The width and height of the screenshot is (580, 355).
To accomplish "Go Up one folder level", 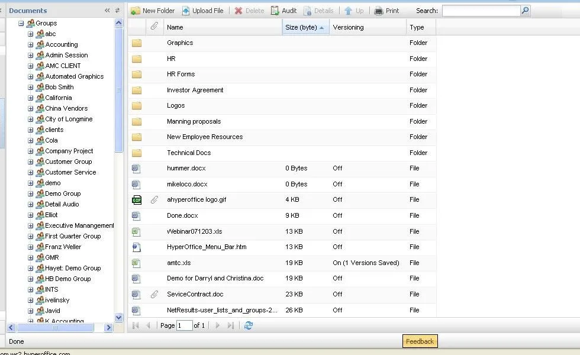I will [353, 11].
